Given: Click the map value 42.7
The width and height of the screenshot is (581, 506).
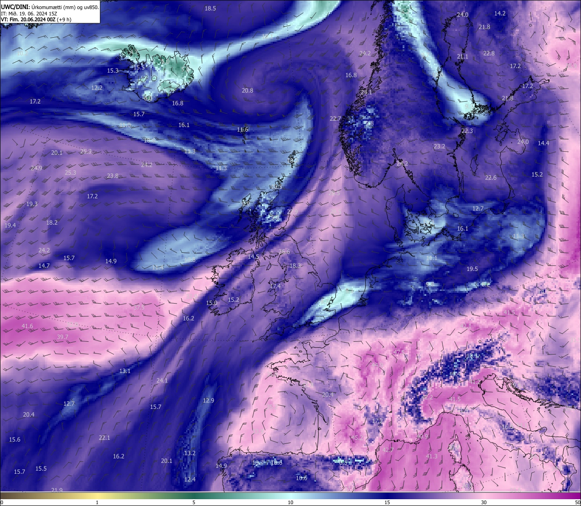Looking at the screenshot, I should point(387,450).
